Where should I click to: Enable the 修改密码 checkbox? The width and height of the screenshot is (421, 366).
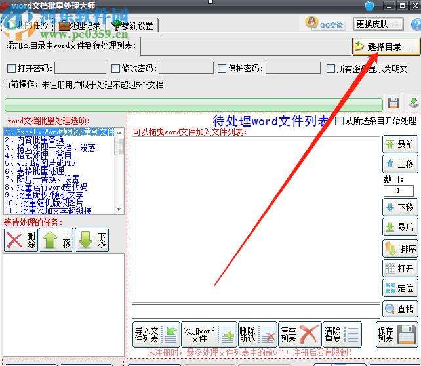coord(115,68)
